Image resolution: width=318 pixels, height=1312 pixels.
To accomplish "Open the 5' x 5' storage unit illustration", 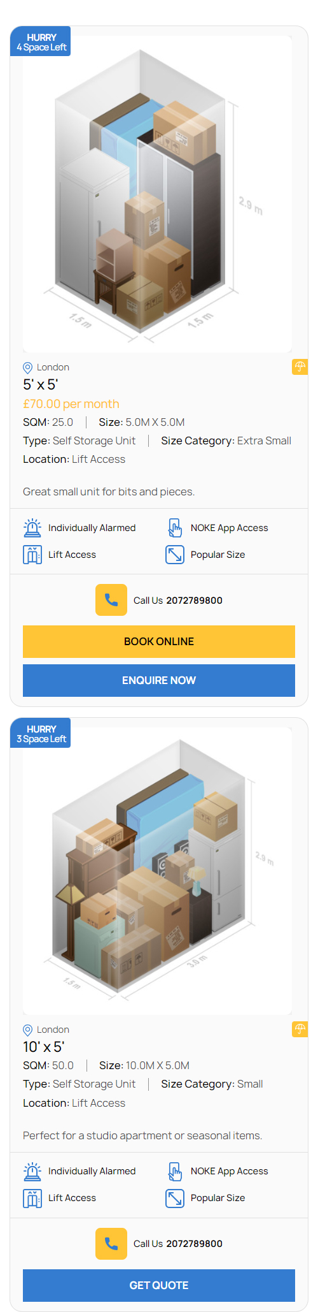I will click(x=158, y=194).
